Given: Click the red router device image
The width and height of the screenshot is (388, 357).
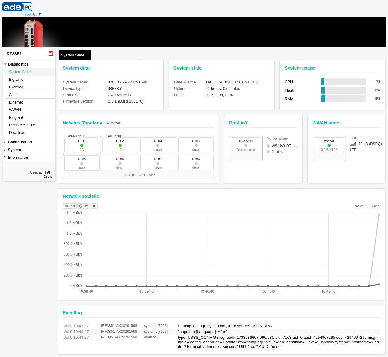Looking at the screenshot, I should click(x=33, y=34).
